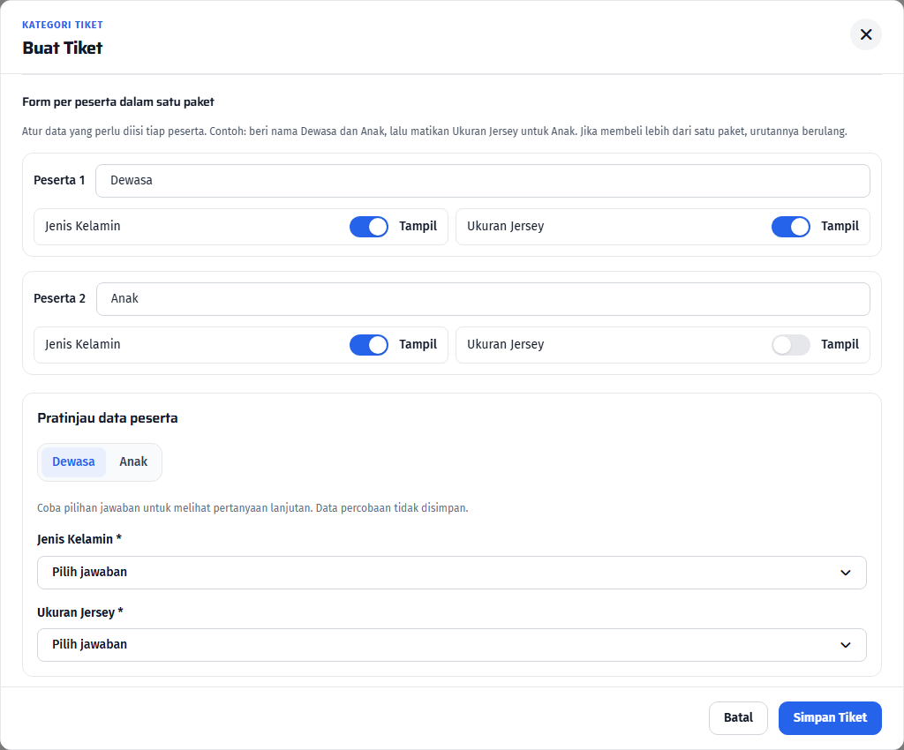Click the Kategori Tiket label
This screenshot has height=750, width=904.
[x=63, y=25]
